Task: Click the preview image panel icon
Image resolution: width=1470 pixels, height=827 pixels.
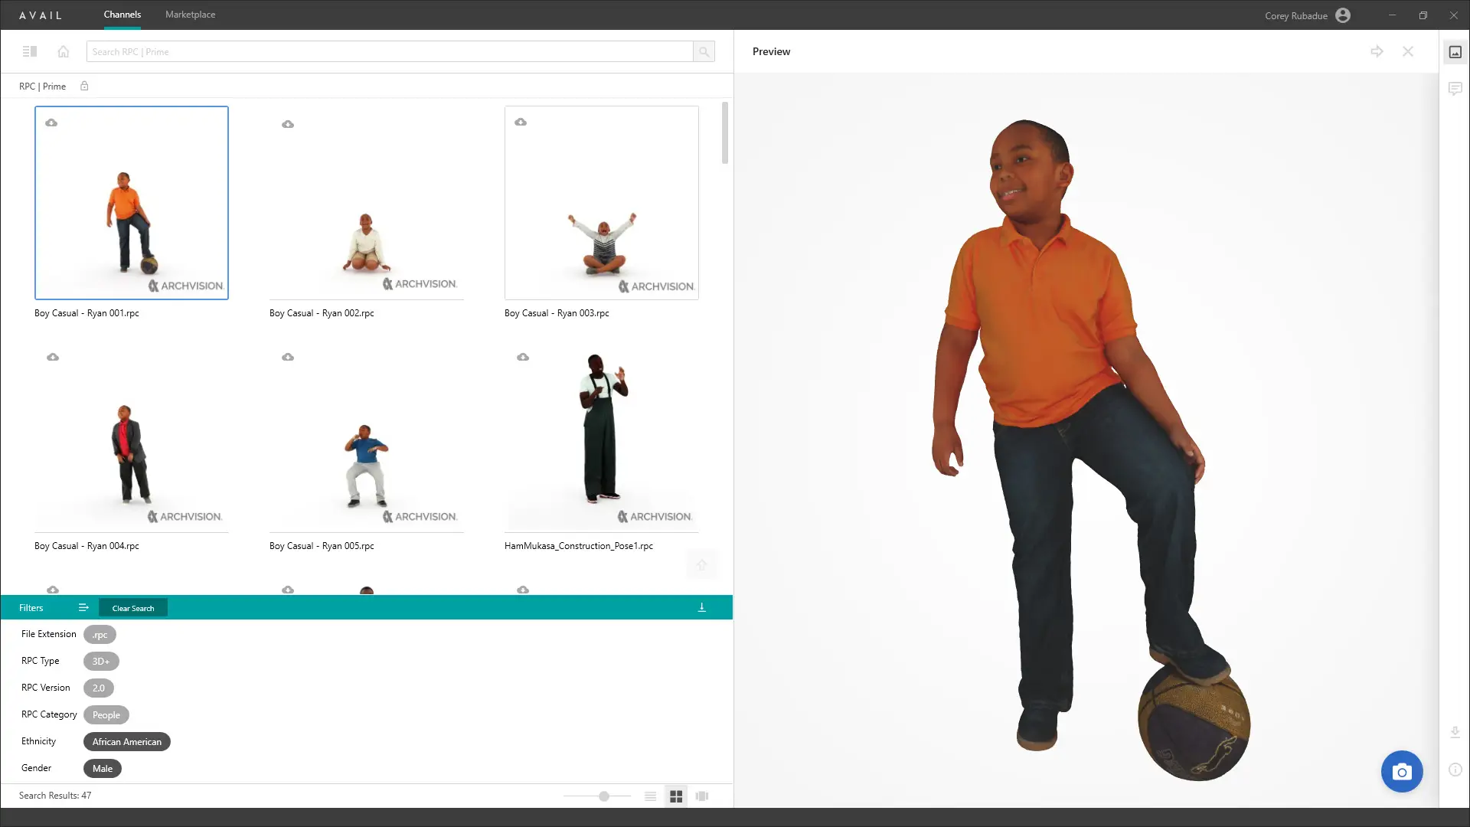Action: 1455,52
